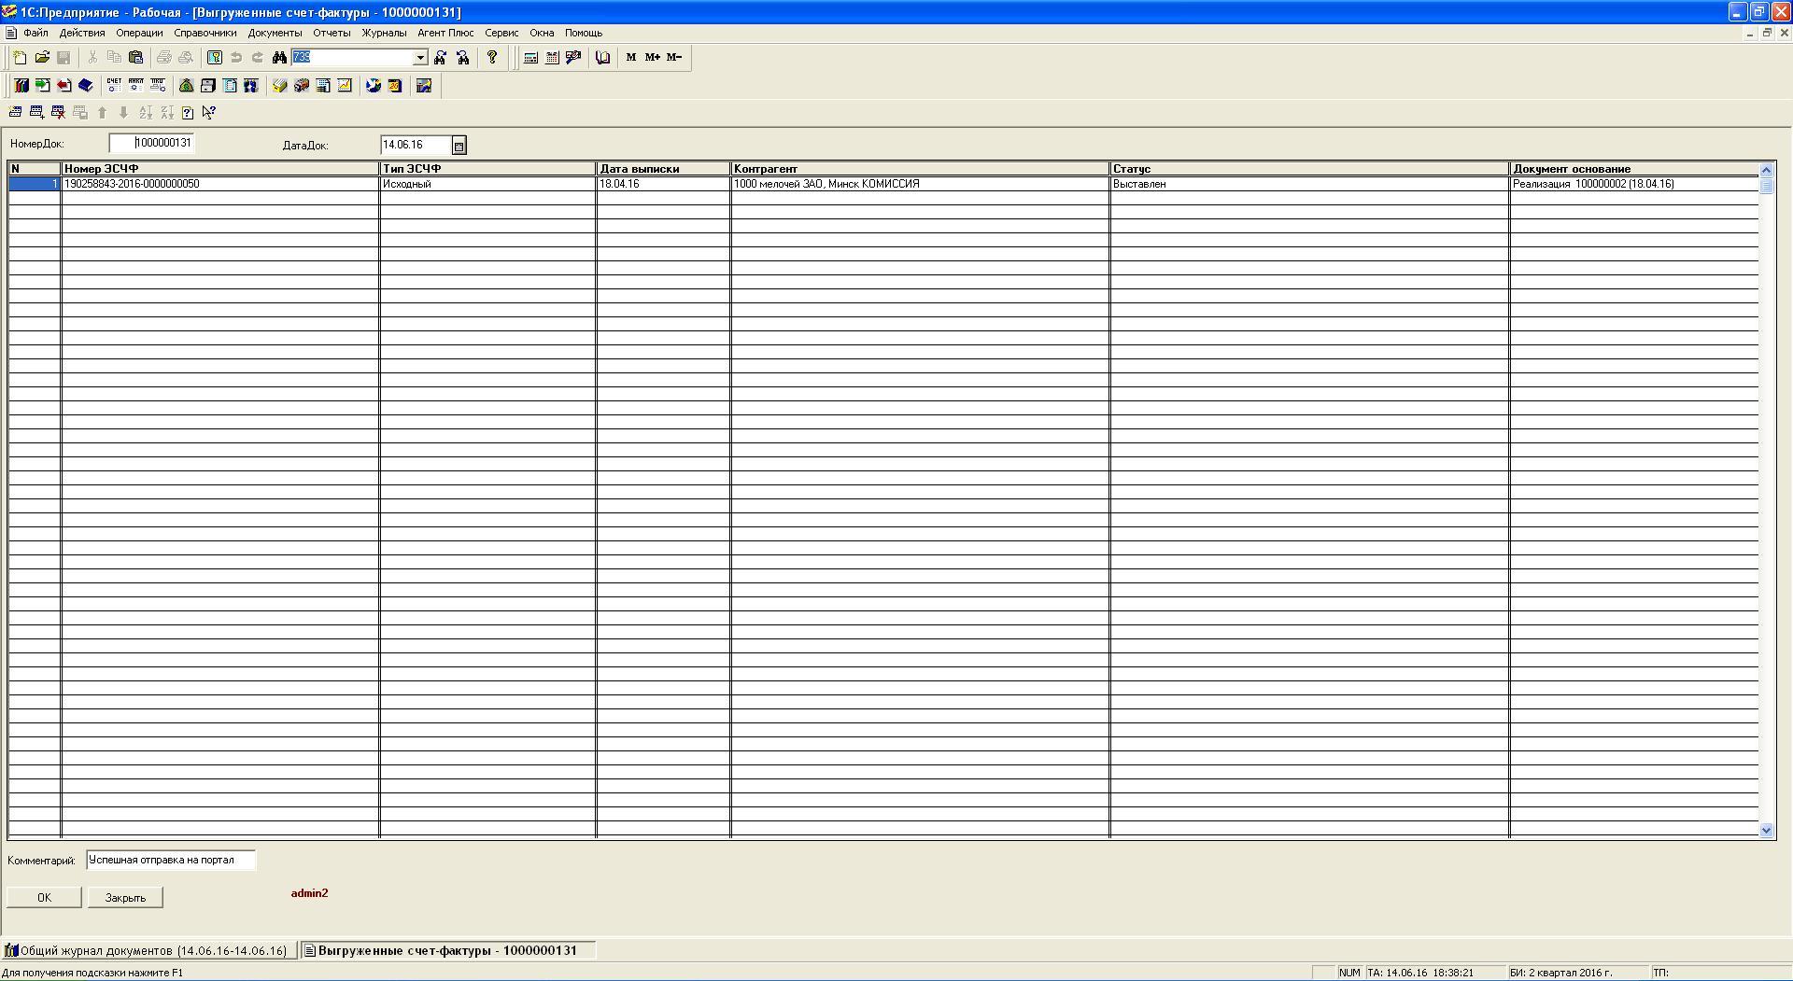Click the НомерДок input field

click(151, 144)
